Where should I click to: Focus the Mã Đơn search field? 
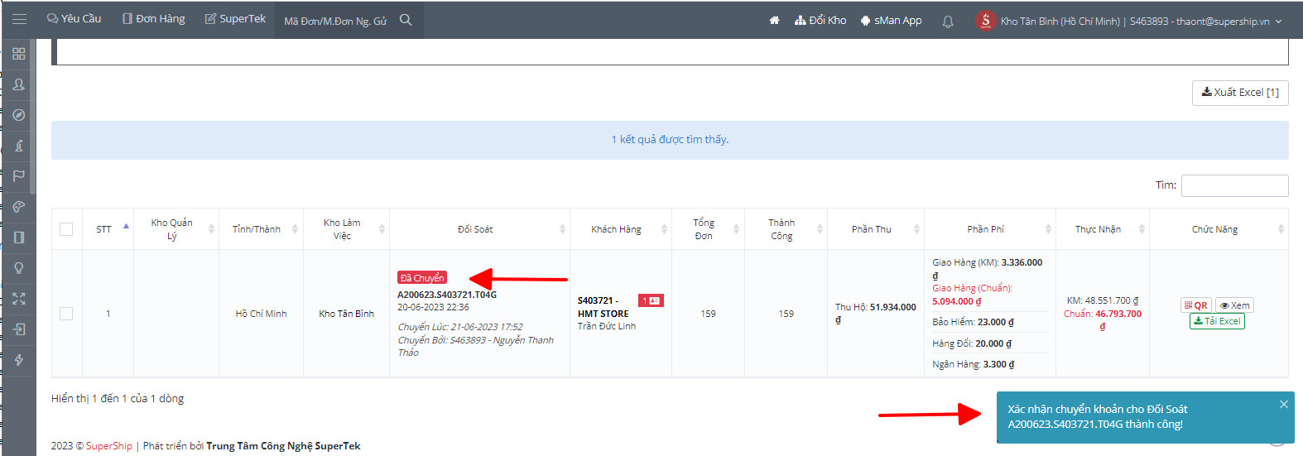335,21
